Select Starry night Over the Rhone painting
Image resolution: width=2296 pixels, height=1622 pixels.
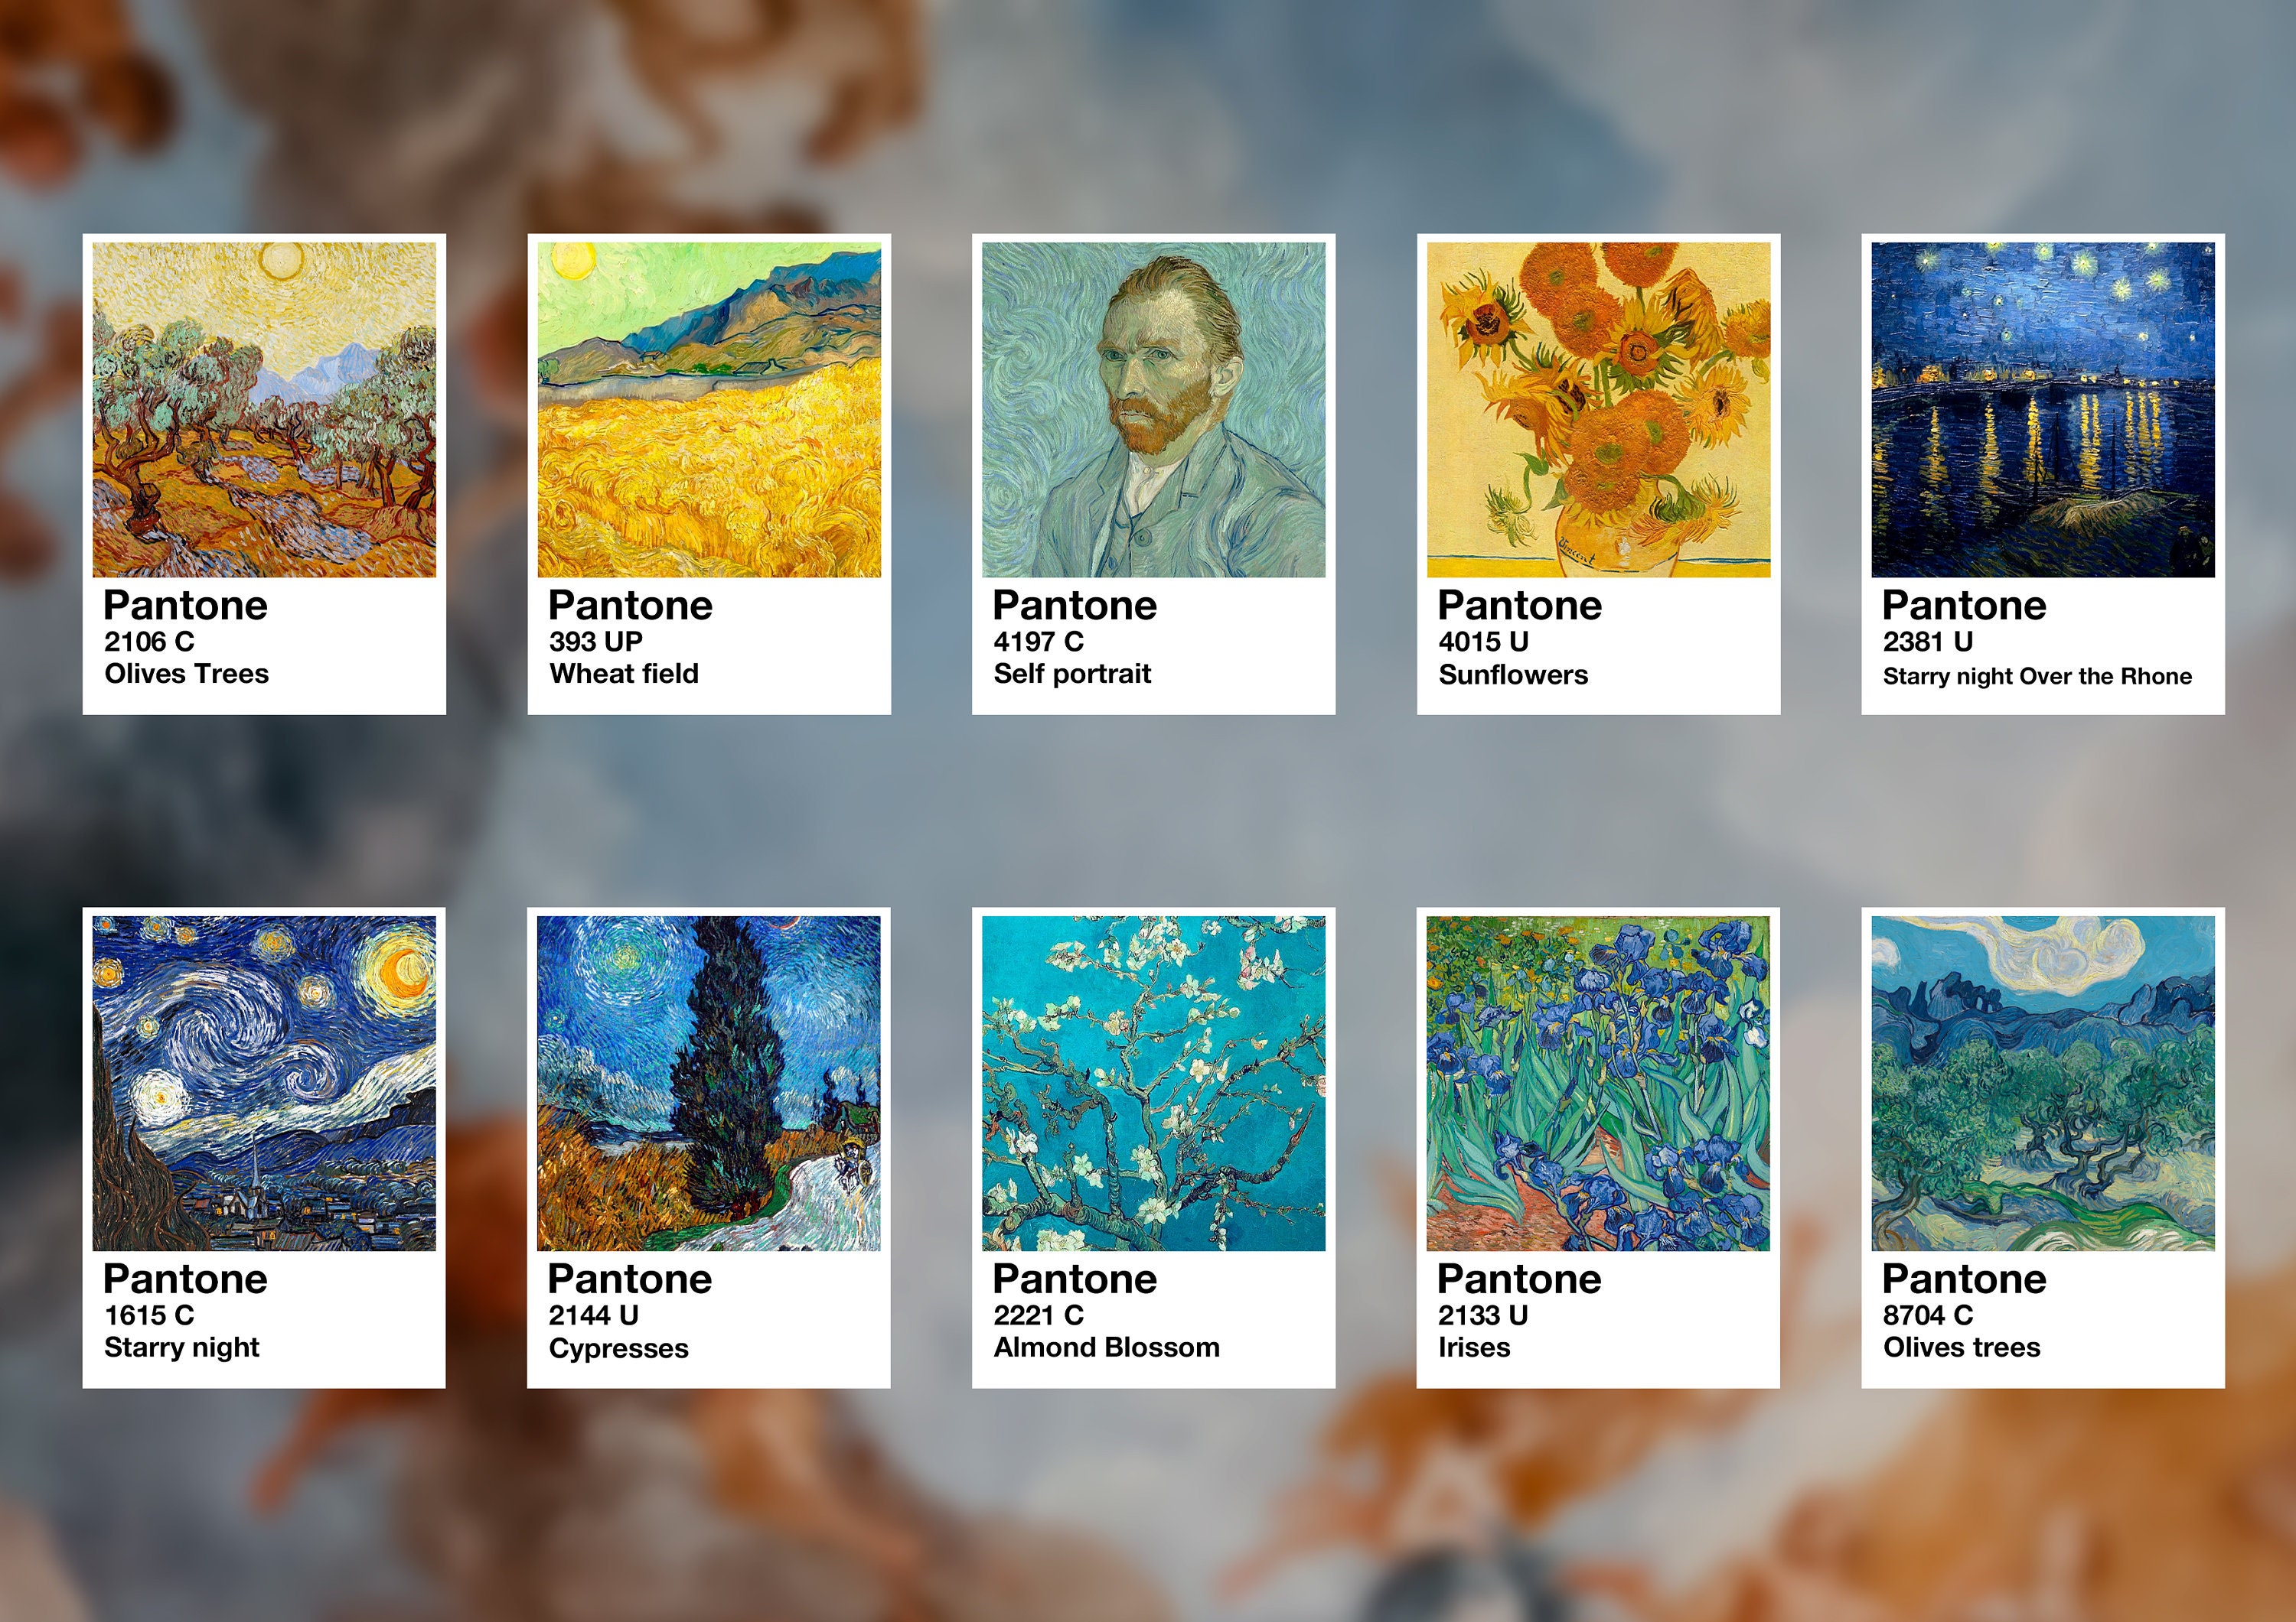(x=2043, y=410)
